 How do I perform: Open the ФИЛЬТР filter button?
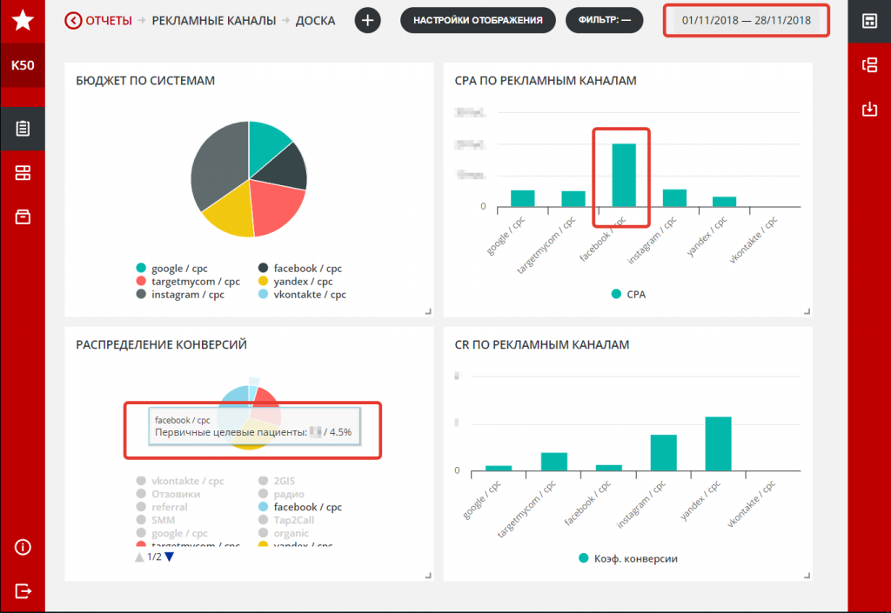[x=605, y=21]
